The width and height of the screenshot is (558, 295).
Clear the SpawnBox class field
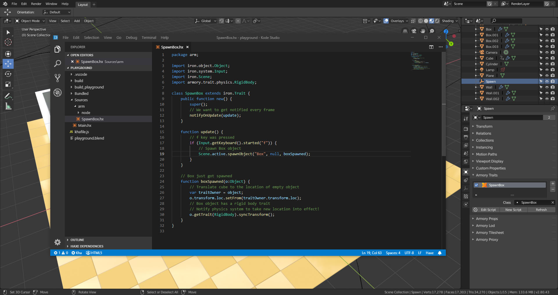[x=553, y=202]
